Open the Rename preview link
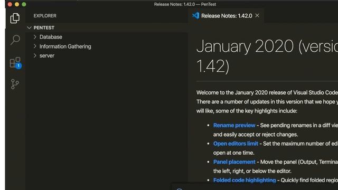Viewport: 338px width, 190px height. coord(234,126)
